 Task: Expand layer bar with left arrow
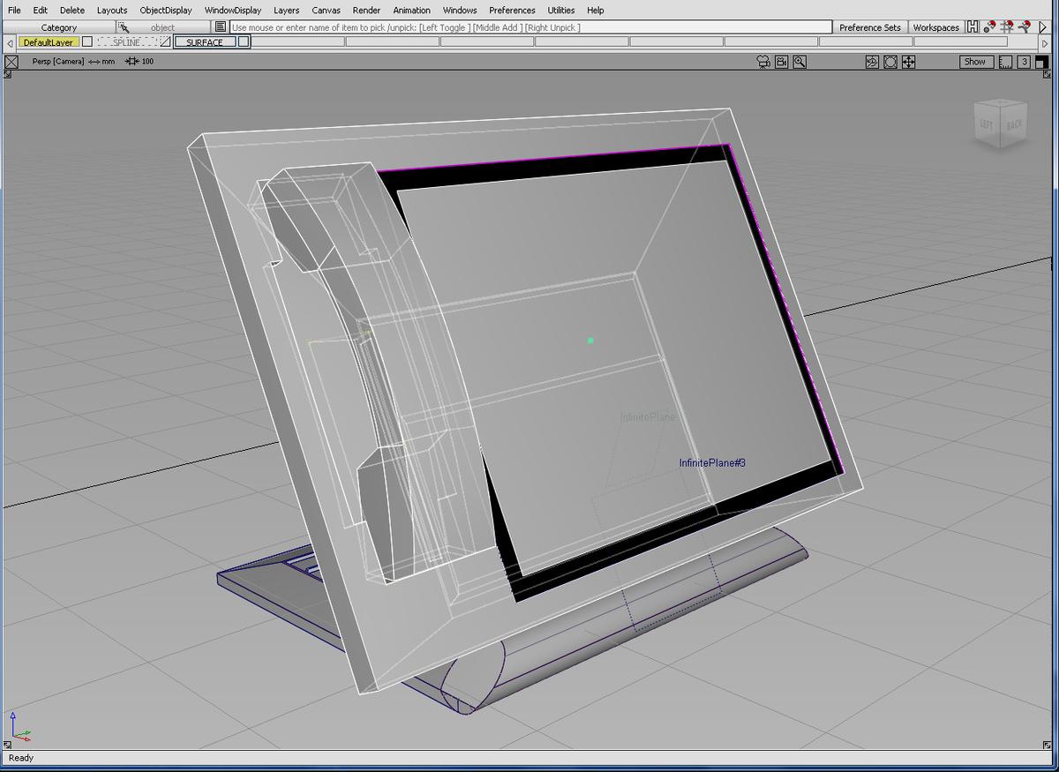click(10, 42)
